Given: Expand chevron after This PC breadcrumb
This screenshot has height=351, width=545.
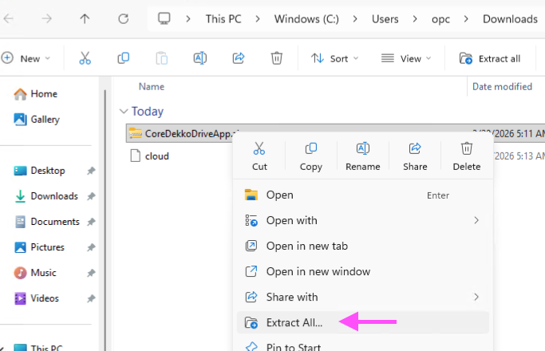Looking at the screenshot, I should pyautogui.click(x=258, y=19).
